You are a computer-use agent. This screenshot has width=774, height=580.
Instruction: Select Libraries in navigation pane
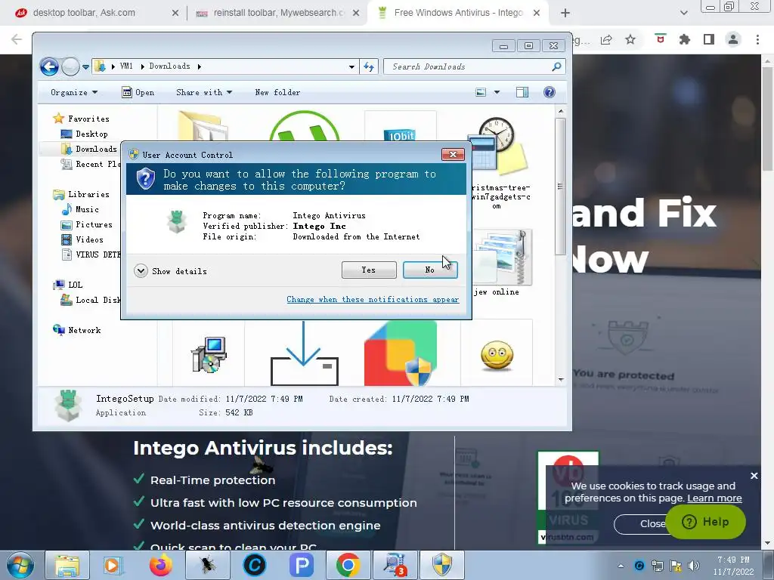coord(82,194)
